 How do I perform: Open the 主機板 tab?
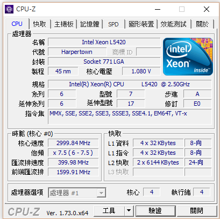[64, 24]
